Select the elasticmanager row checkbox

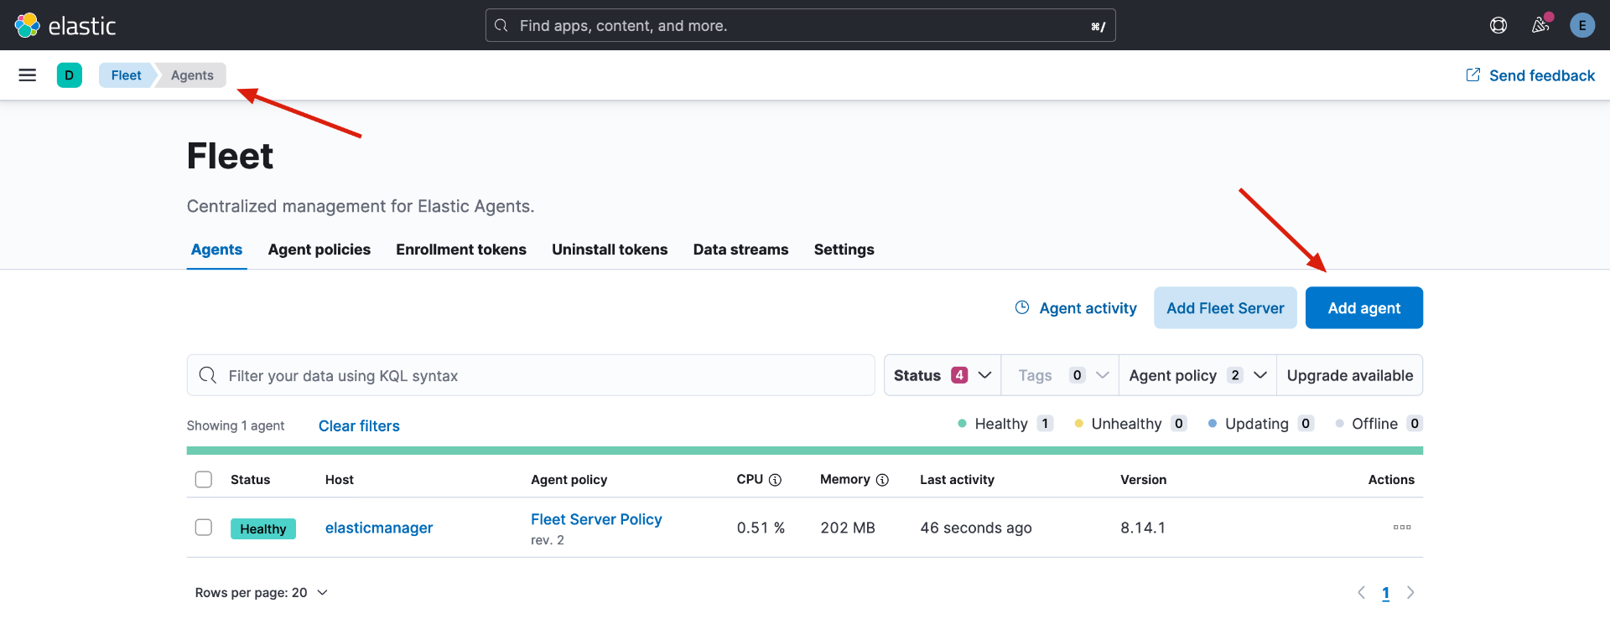pos(204,527)
